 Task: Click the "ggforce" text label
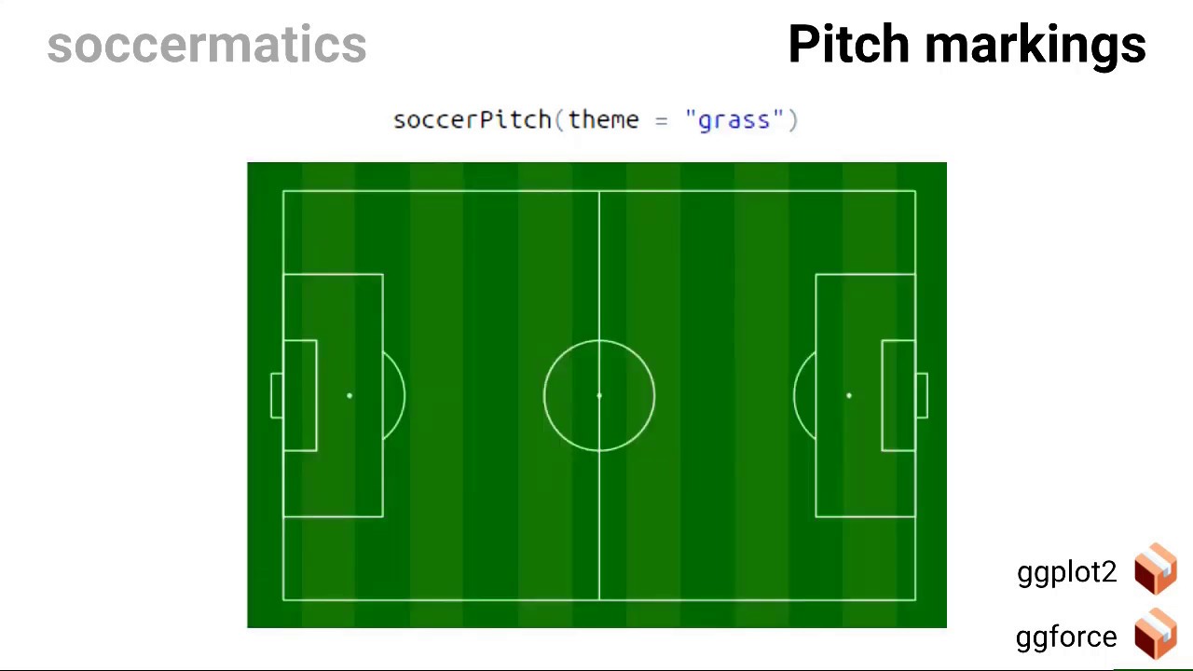[x=1066, y=637]
